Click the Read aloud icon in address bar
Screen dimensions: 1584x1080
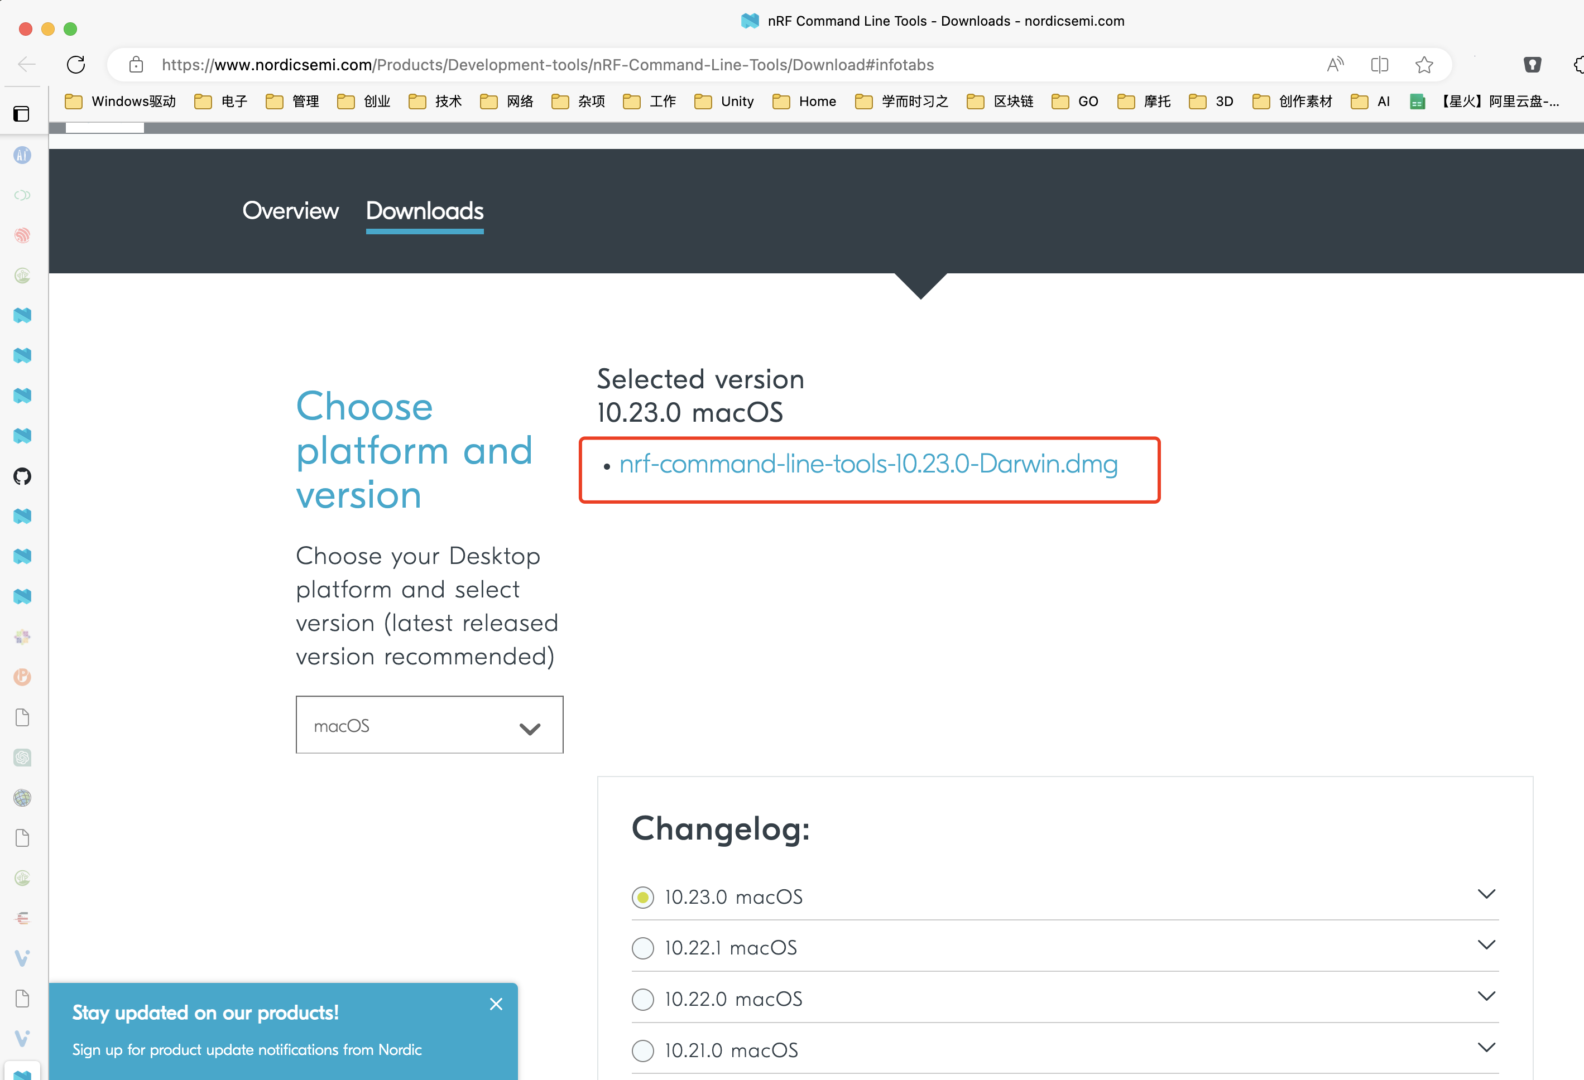pos(1335,65)
